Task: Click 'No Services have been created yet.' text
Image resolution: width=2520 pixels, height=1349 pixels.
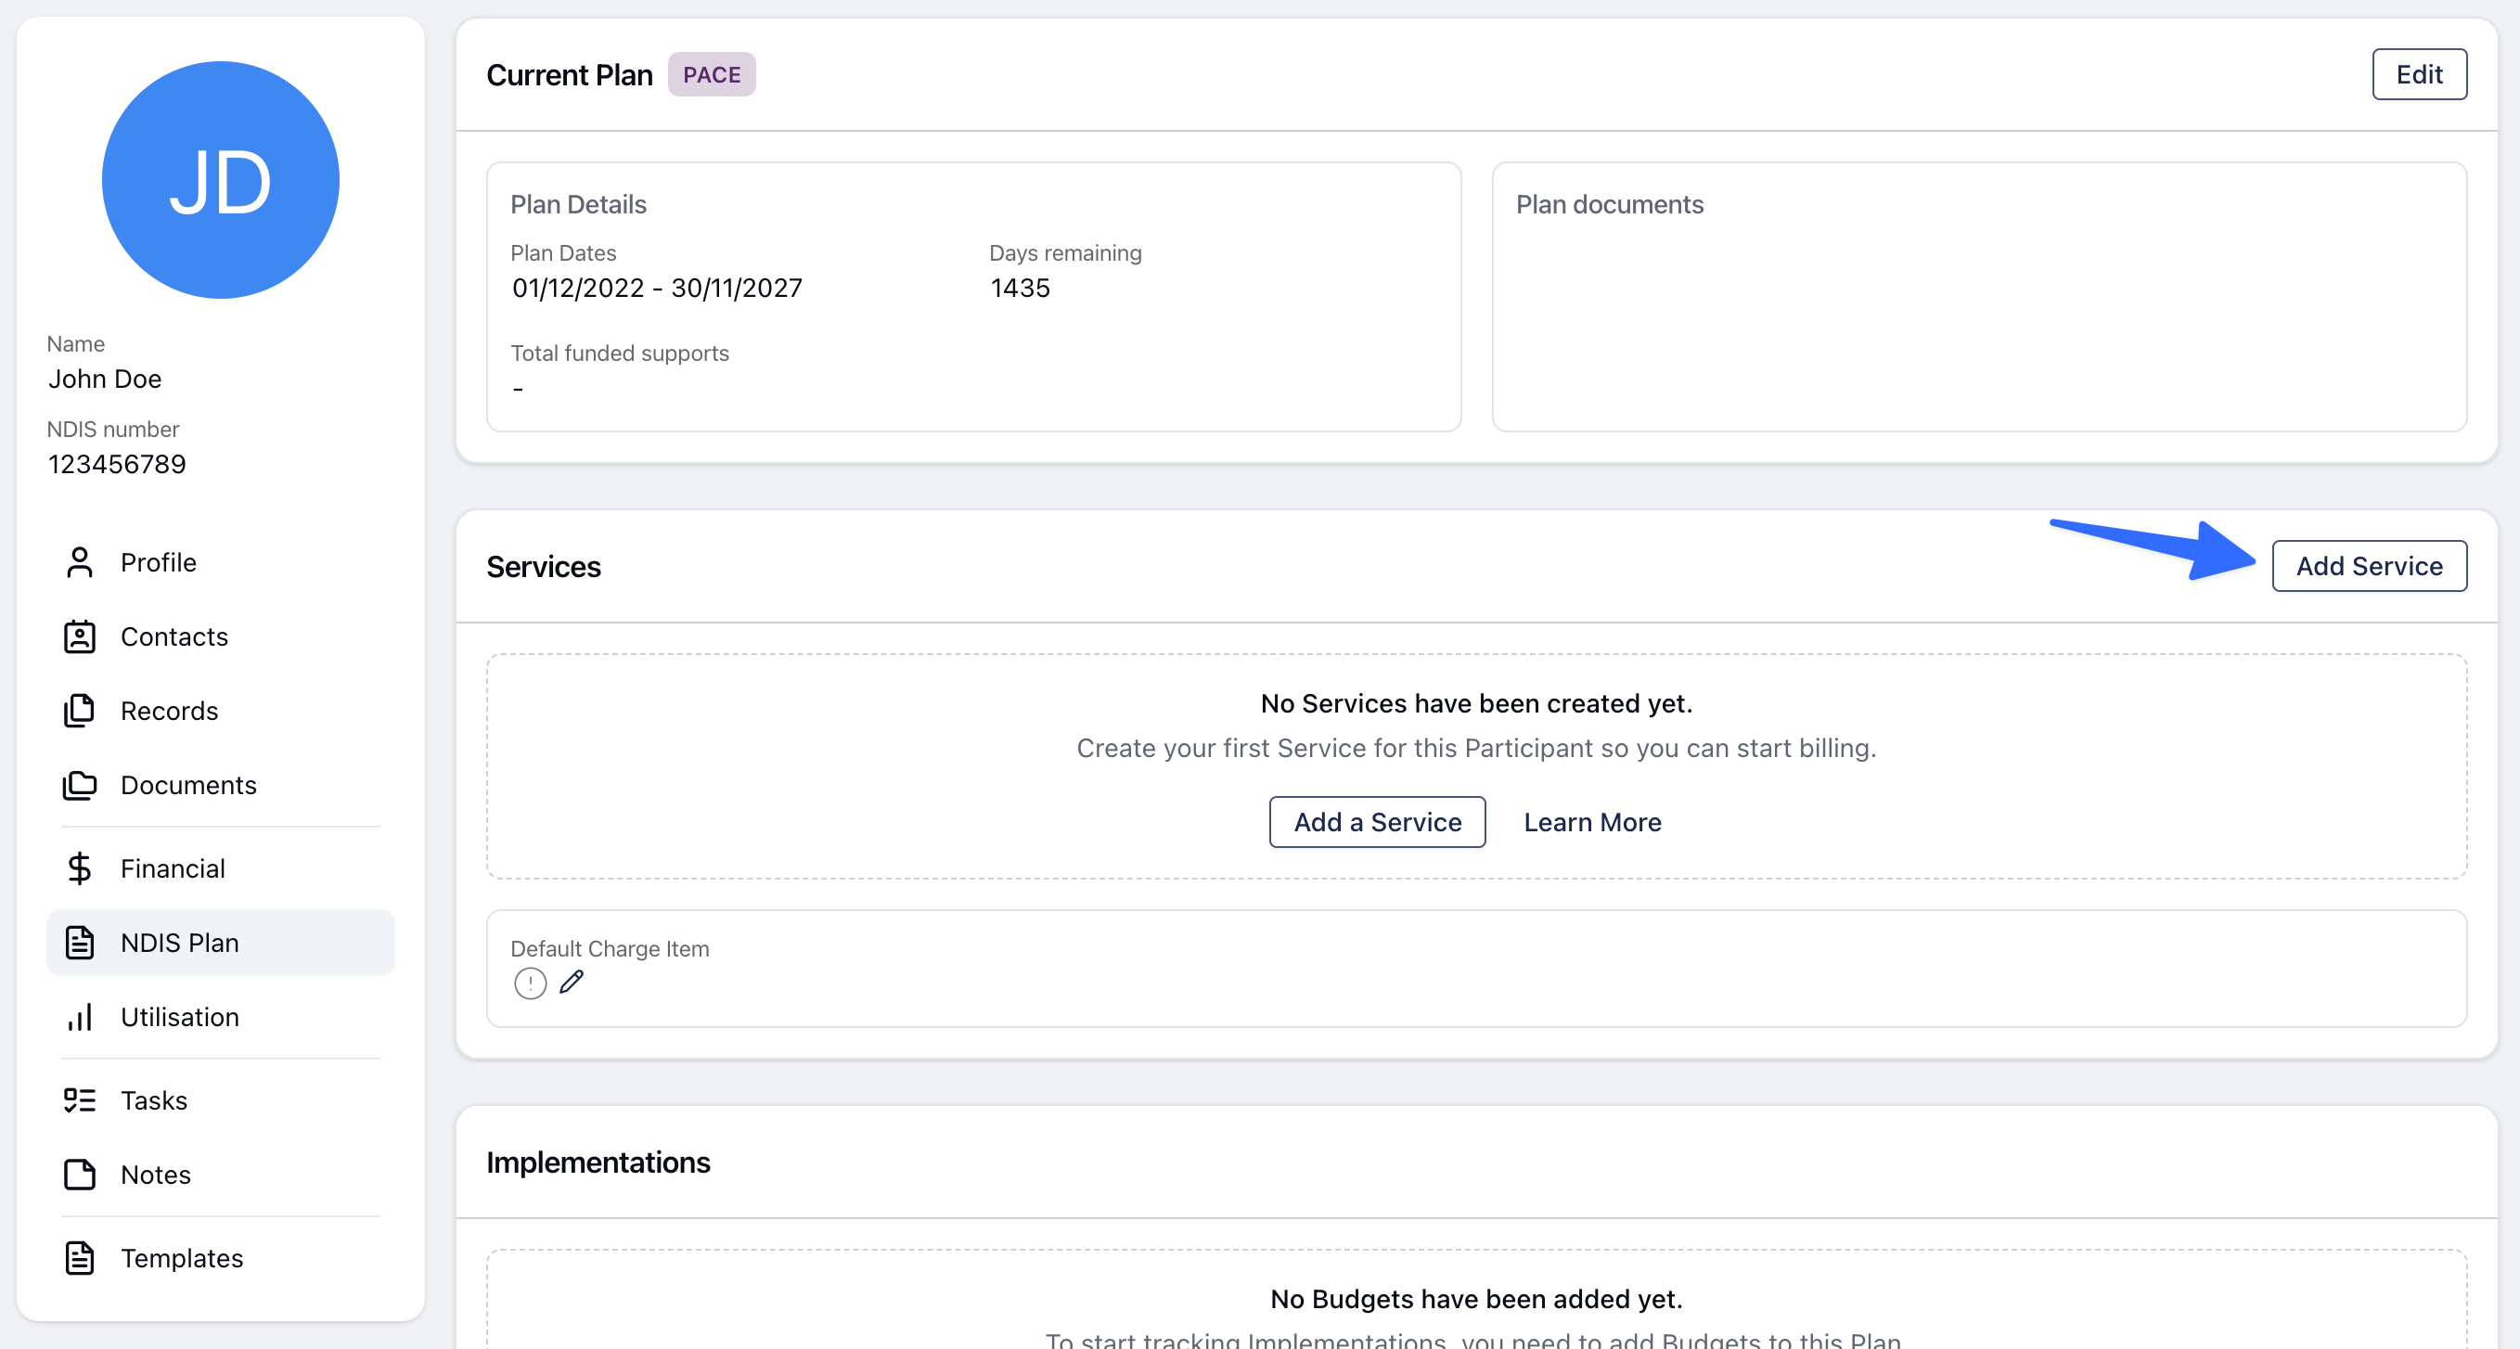Action: pos(1476,704)
